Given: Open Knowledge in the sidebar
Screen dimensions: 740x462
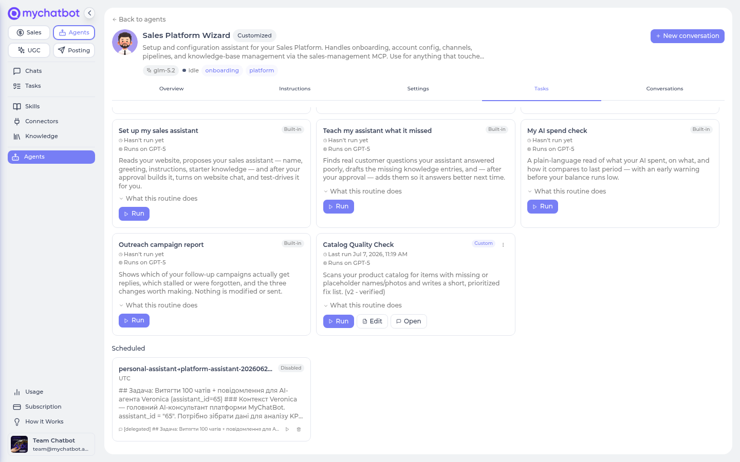Looking at the screenshot, I should [x=51, y=136].
